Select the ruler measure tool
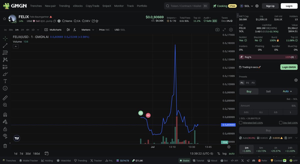This screenshot has width=300, height=164. coord(5,98)
